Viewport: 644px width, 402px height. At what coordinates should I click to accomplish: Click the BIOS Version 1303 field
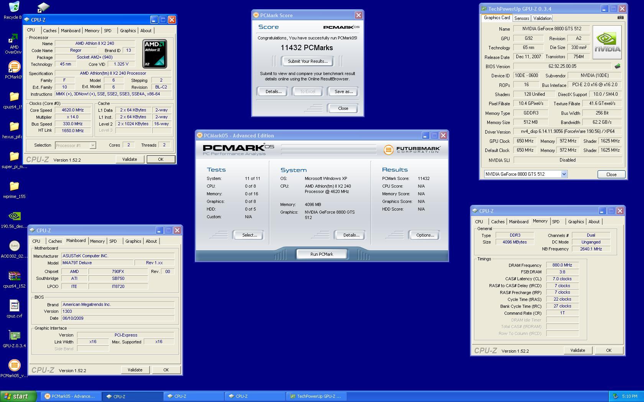(118, 311)
